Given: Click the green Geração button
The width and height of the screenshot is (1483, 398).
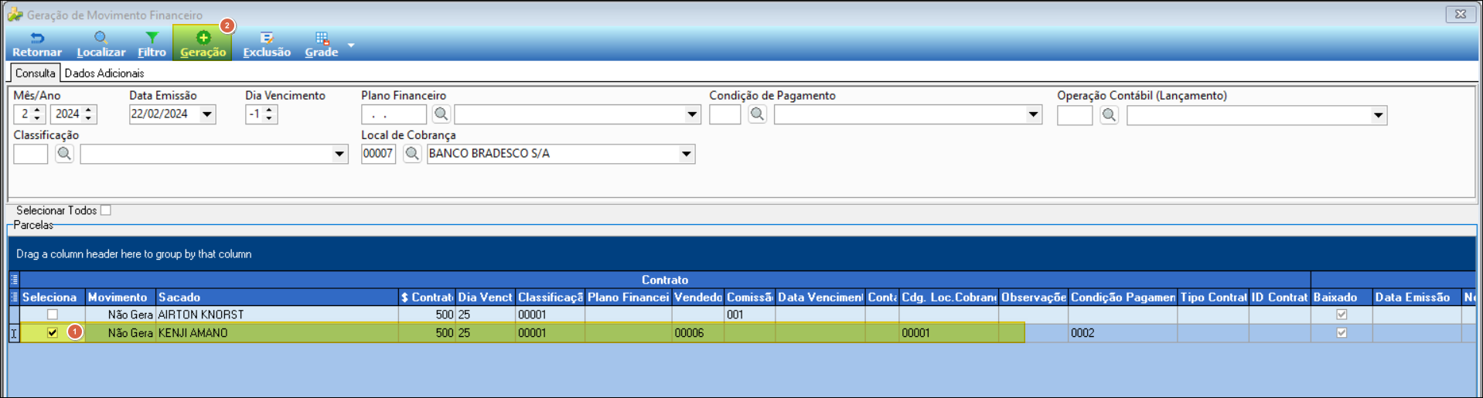Looking at the screenshot, I should [x=203, y=43].
